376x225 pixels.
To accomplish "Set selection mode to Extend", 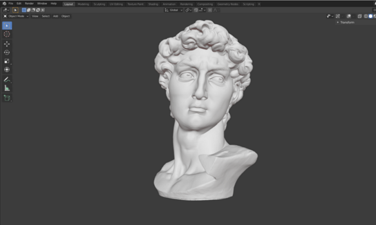I will point(29,10).
